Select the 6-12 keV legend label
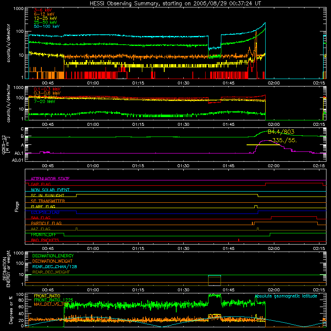Screen dimensions: 331x331 tap(44, 14)
